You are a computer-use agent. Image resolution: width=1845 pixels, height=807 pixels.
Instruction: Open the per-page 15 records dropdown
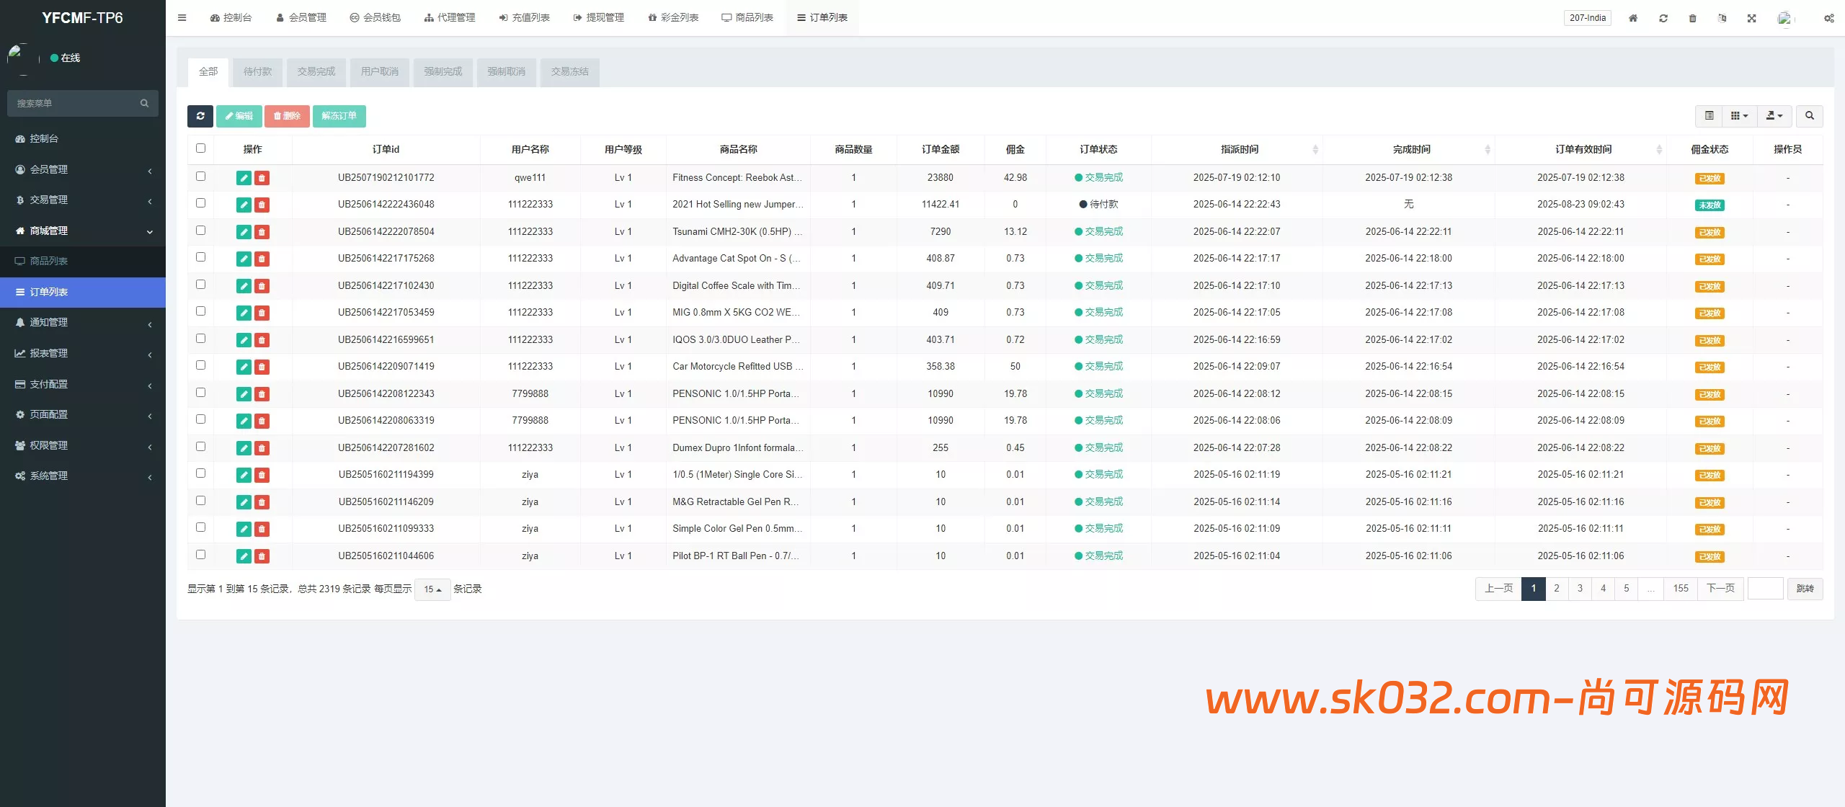pos(432,589)
